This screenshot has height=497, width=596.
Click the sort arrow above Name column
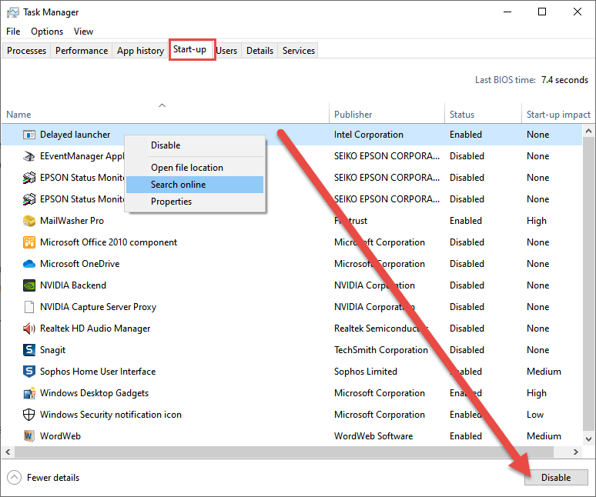click(162, 105)
